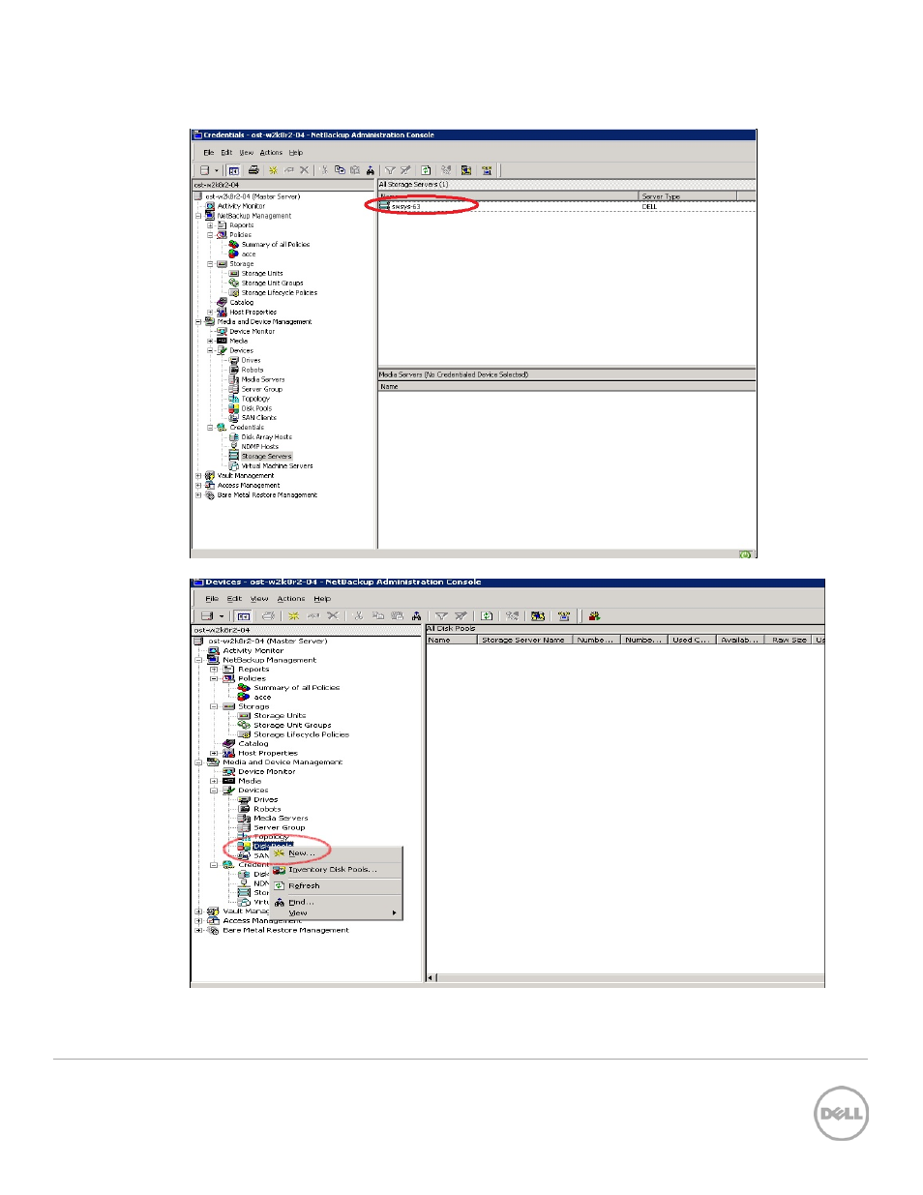
Task: Click the funnel Filter icon in Credentials toolbar
Action: click(390, 170)
